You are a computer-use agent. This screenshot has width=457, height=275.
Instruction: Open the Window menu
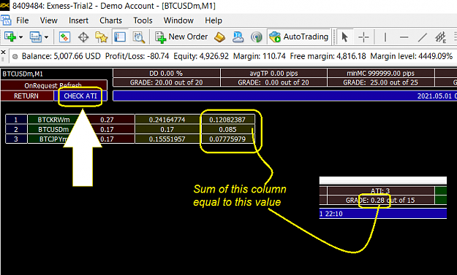point(178,20)
